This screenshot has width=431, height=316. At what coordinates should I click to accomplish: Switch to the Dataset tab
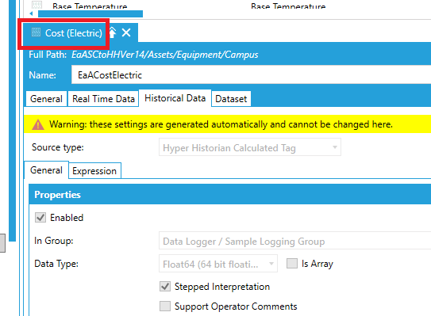tap(231, 99)
